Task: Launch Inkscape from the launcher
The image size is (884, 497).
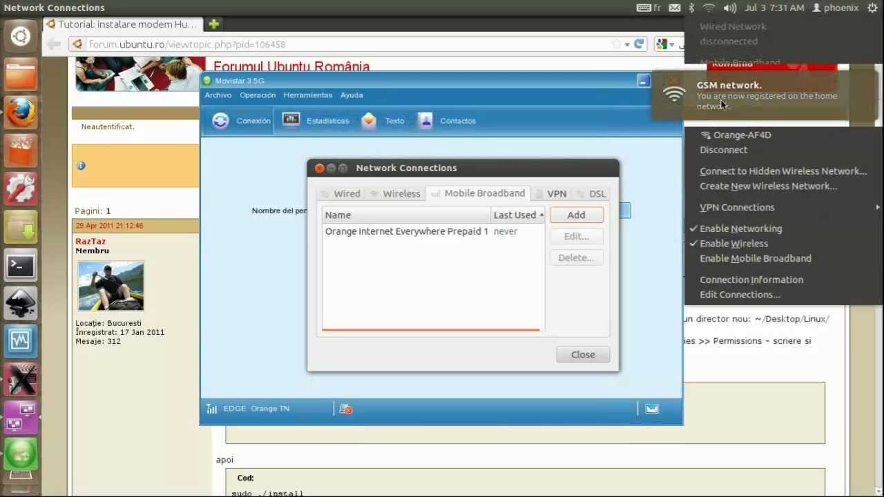Action: 21,302
